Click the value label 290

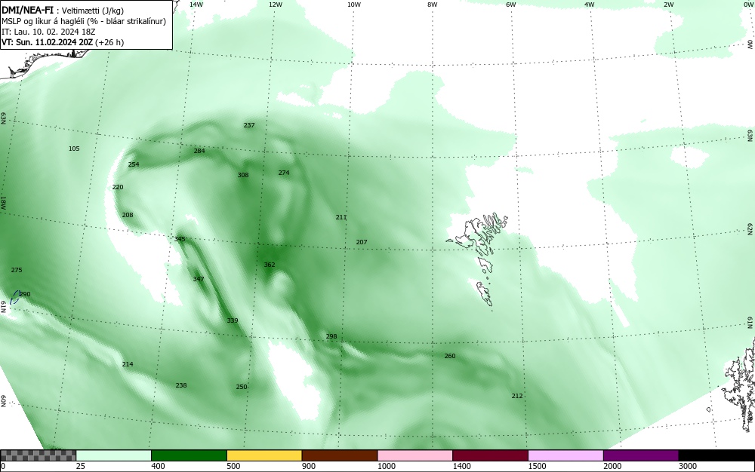click(x=25, y=294)
